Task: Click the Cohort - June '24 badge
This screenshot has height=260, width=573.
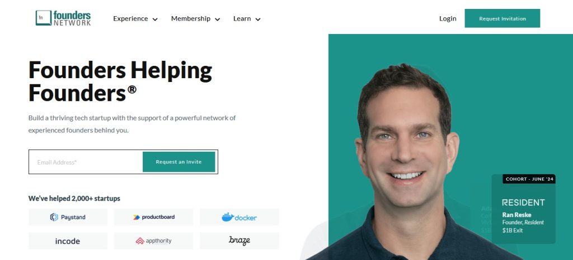Action: 529,179
